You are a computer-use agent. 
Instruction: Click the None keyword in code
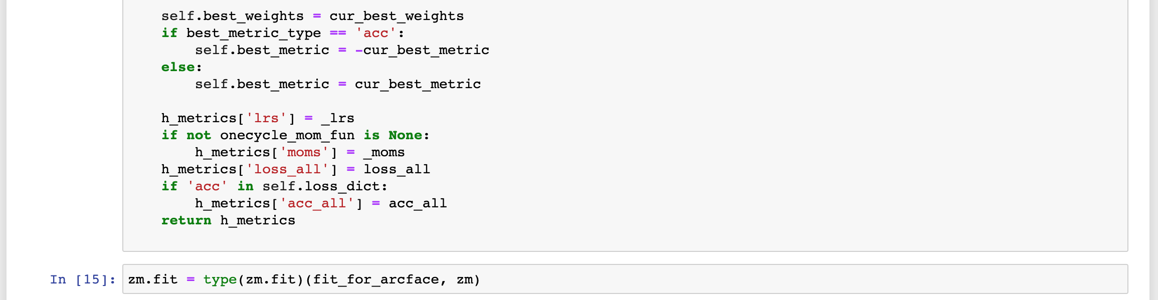tap(405, 135)
